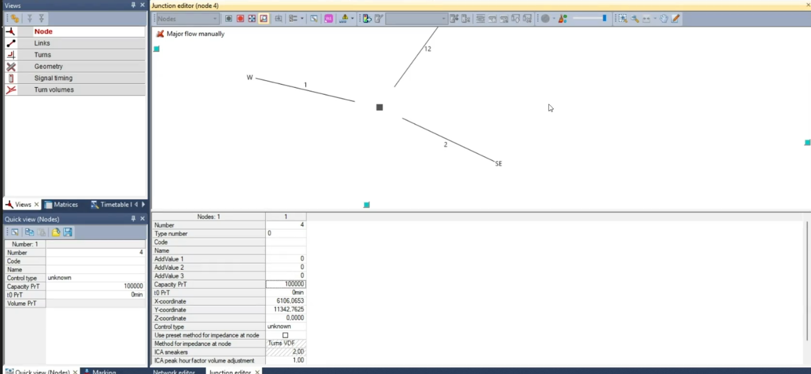This screenshot has height=374, width=811.
Task: Switch to the Matrices tab
Action: 61,205
